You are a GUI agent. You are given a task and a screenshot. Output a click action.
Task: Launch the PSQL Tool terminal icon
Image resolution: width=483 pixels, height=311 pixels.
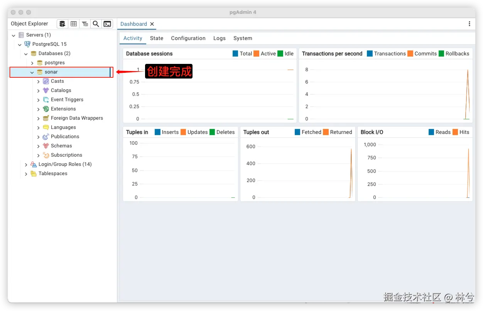(x=107, y=24)
